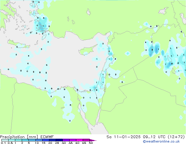Viewport: 186px width, 144px height.
Task: Click the ECMWF model label
Action: tap(47, 137)
